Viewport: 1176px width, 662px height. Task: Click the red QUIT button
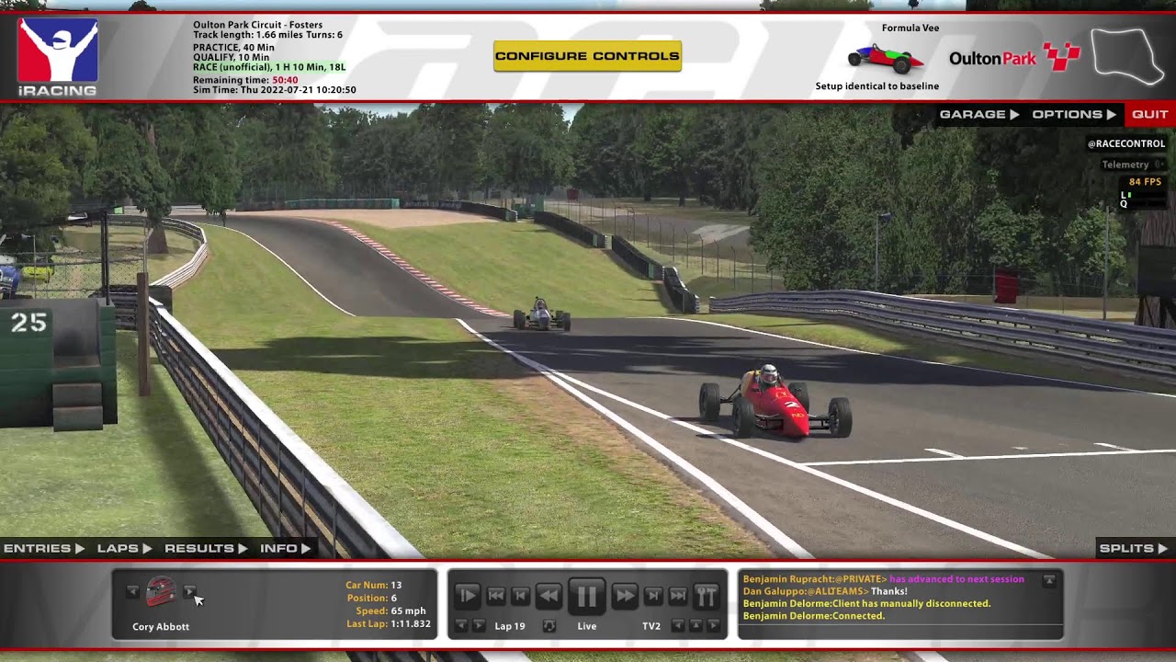click(x=1149, y=114)
